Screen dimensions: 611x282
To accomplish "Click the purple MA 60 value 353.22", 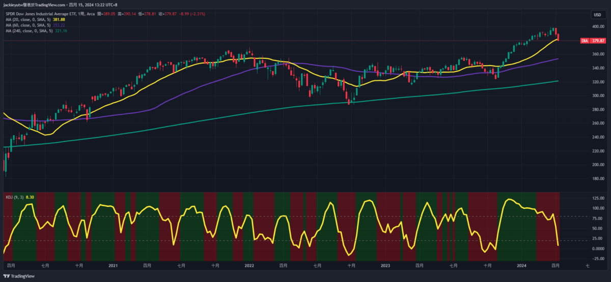I will point(59,25).
